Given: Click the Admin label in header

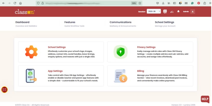Looking at the screenshot, I should coord(186,11).
